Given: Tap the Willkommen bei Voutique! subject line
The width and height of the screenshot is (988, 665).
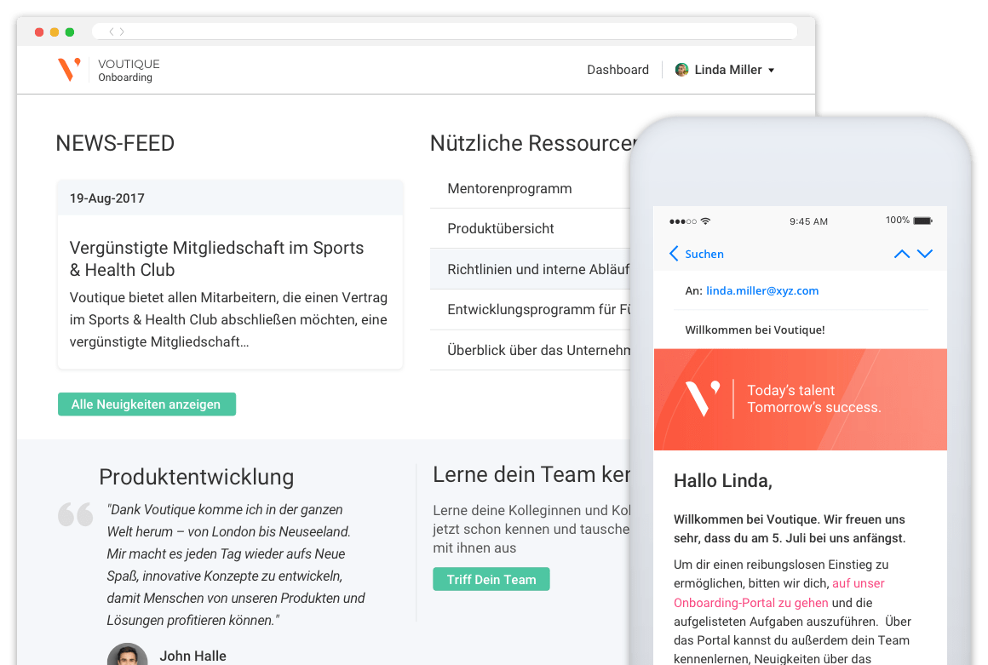Looking at the screenshot, I should (755, 330).
